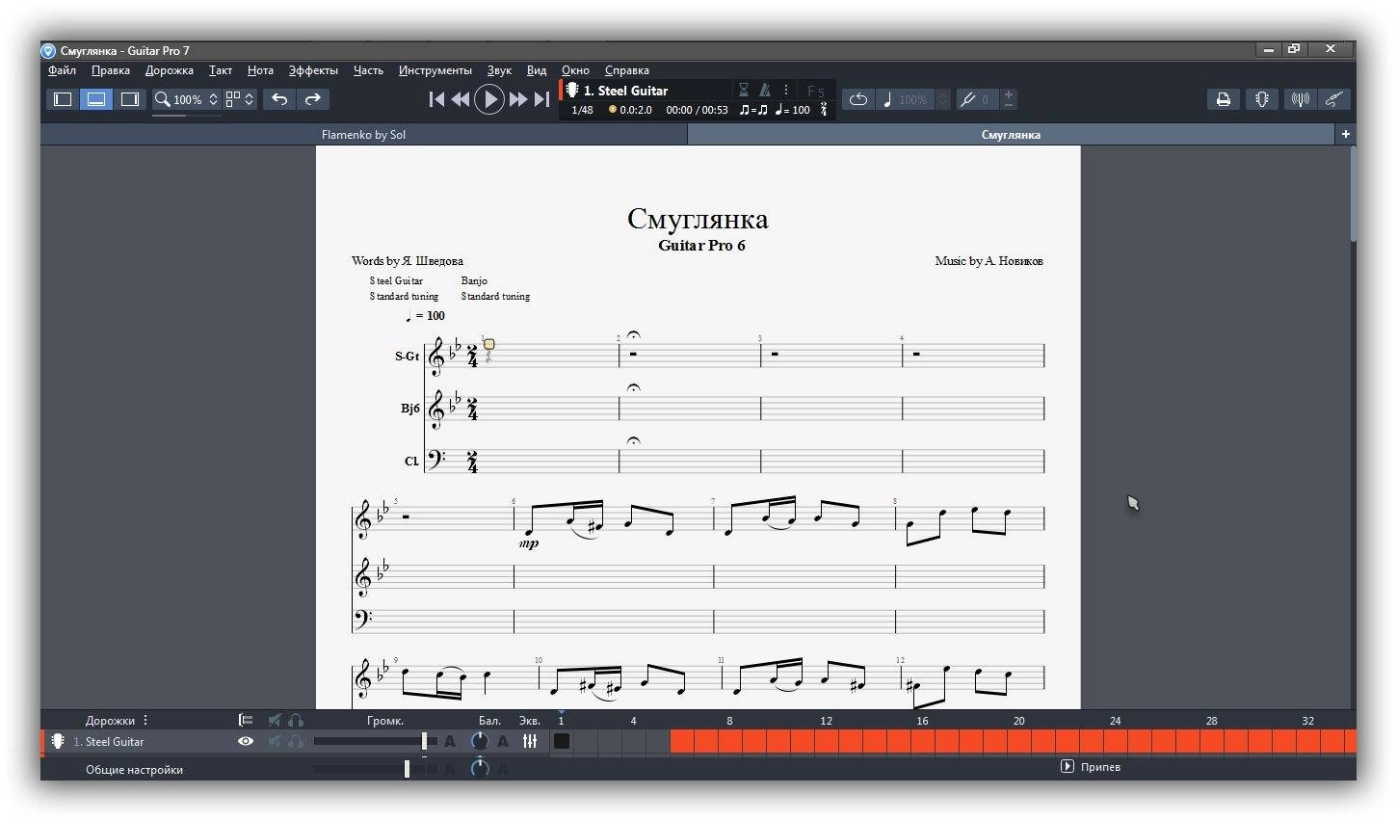This screenshot has height=821, width=1397.
Task: Jump to the last bar
Action: click(x=541, y=99)
